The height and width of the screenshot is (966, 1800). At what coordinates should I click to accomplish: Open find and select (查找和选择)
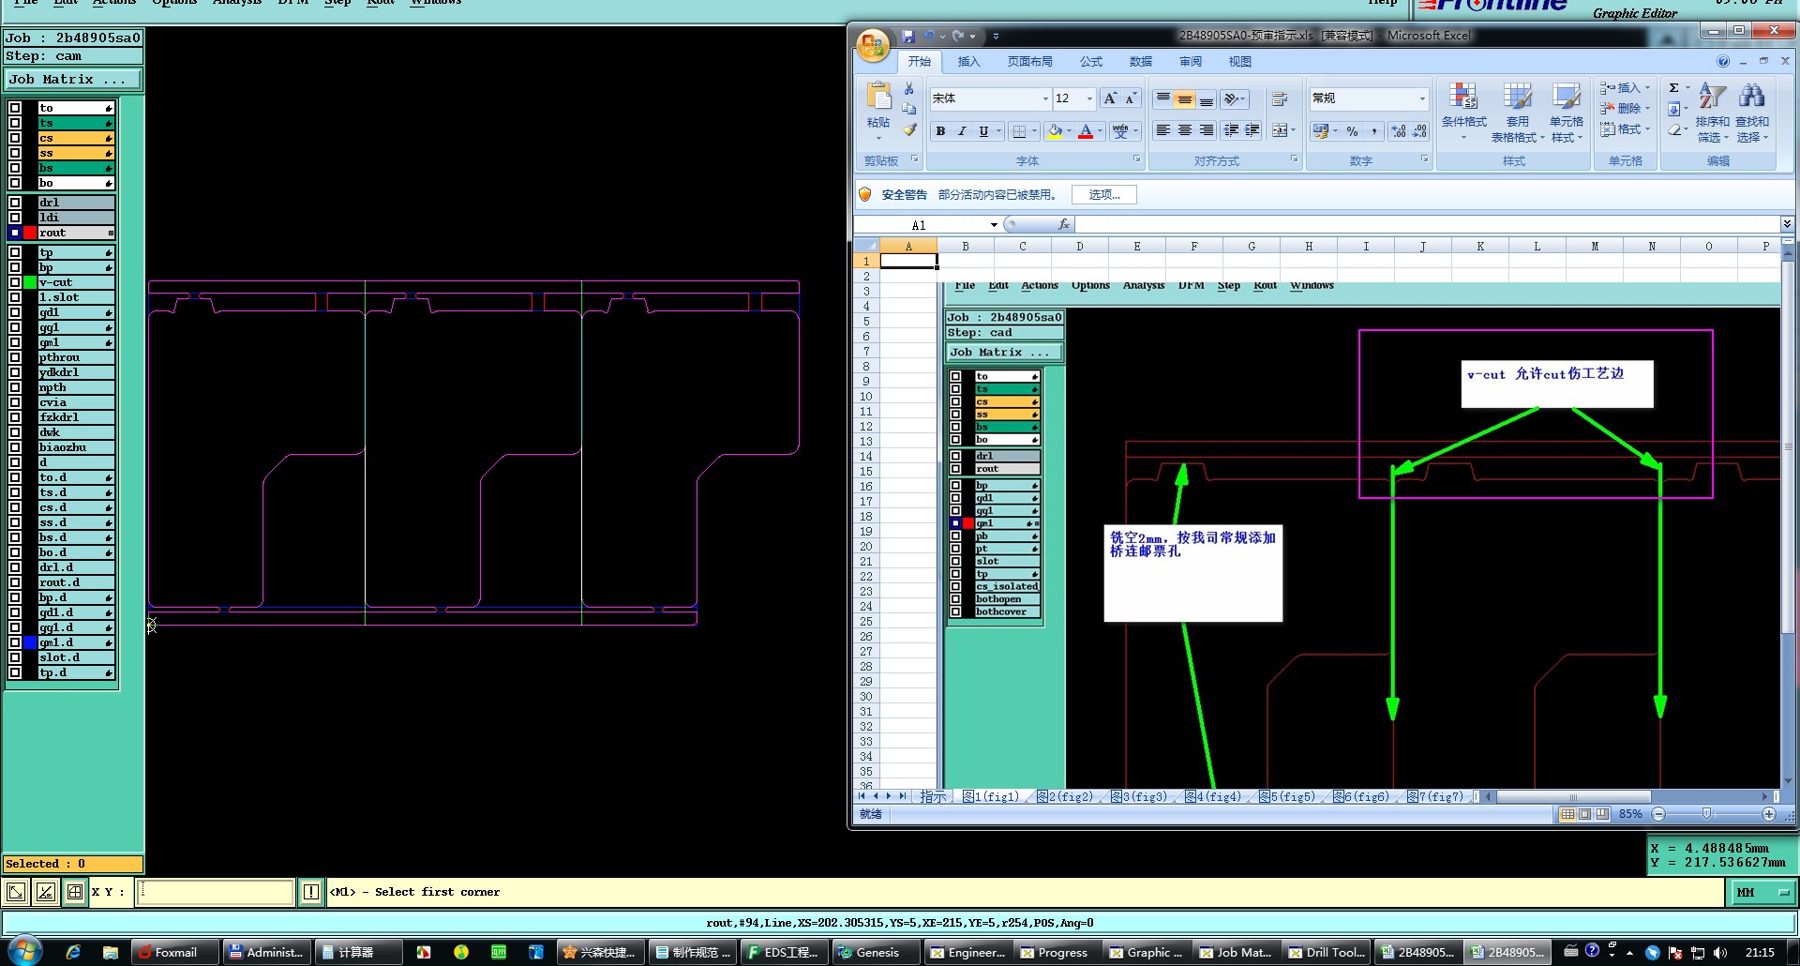coord(1751,113)
